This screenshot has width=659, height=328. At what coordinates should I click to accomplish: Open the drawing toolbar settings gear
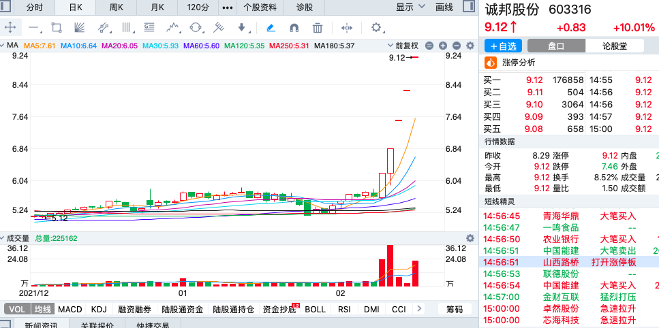point(376,28)
